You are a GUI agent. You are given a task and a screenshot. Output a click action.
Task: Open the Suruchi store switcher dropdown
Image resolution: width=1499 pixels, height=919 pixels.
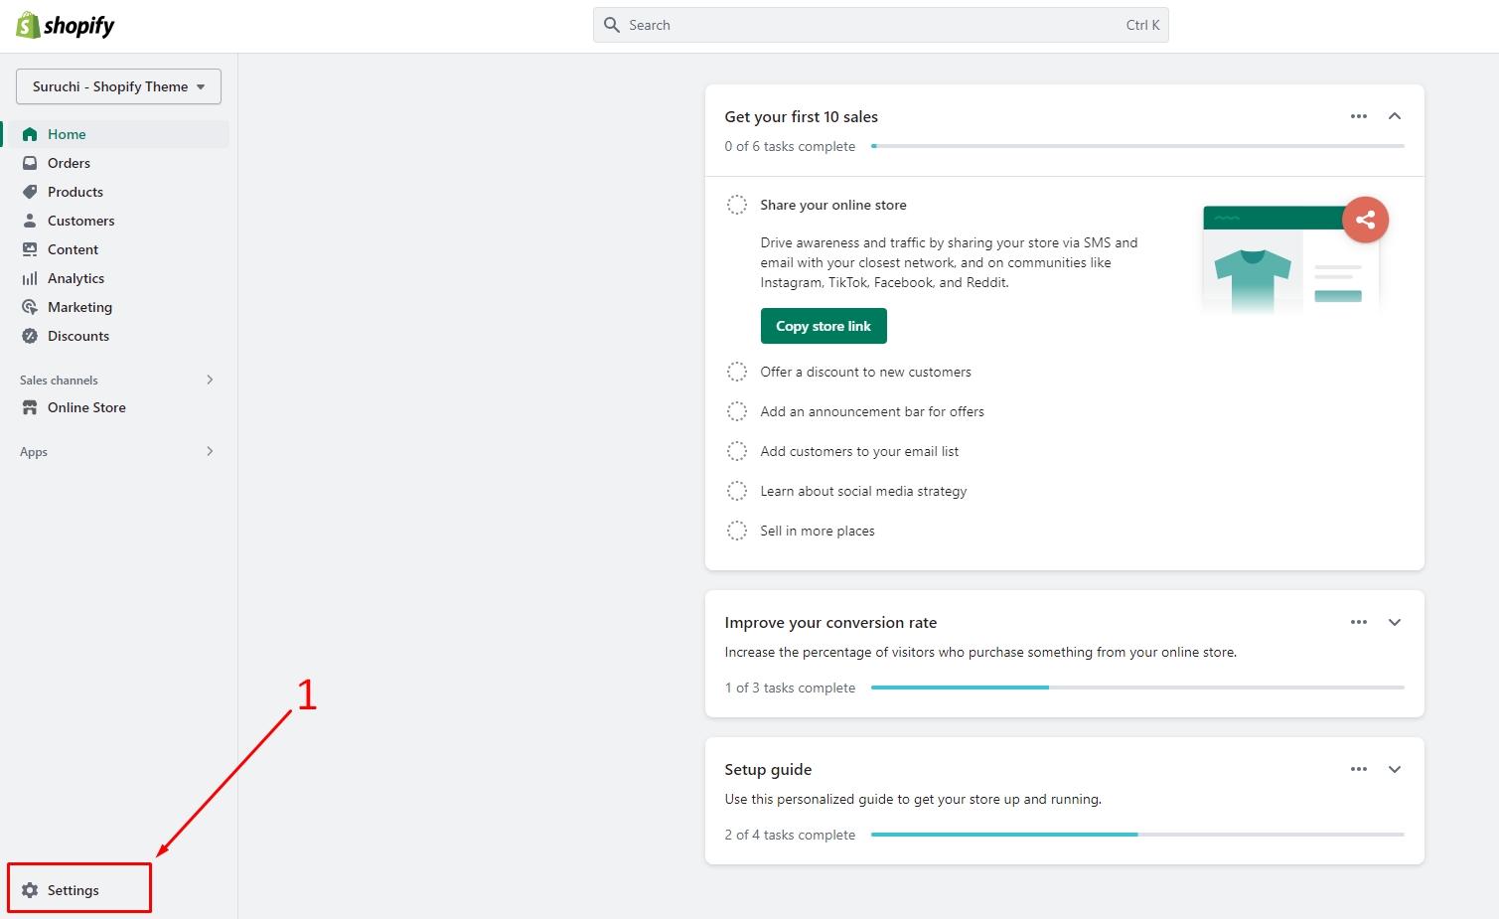(x=118, y=86)
